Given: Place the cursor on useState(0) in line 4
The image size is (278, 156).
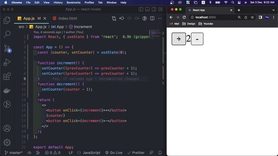Looking at the screenshot, I should click(113, 52).
